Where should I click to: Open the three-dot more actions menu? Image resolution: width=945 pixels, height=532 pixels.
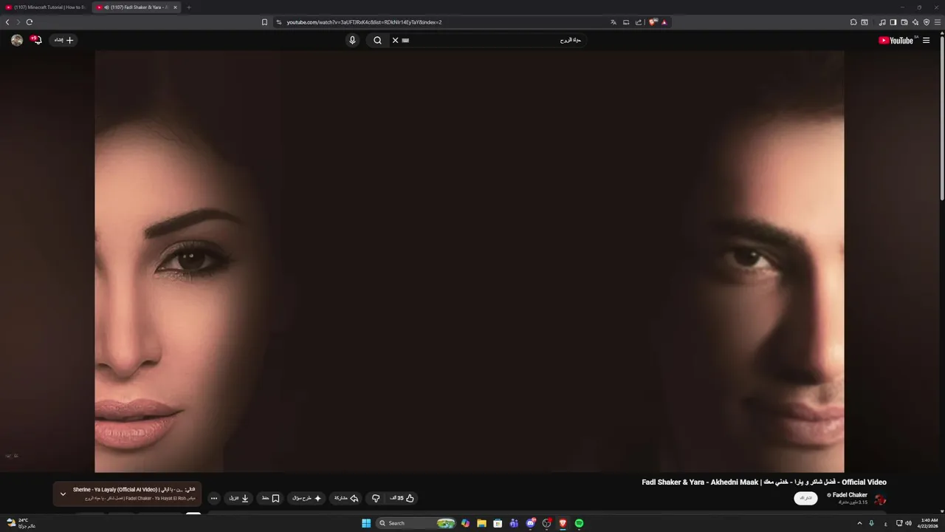(x=214, y=498)
